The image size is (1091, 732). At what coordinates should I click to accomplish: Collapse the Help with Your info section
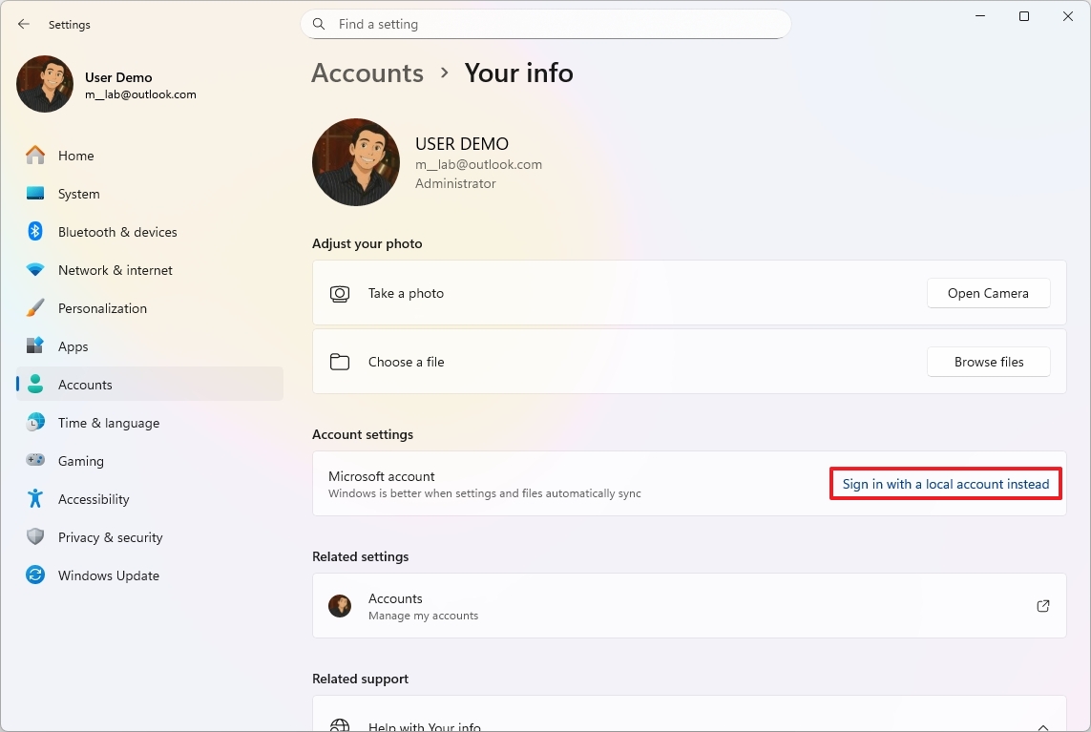[x=1042, y=725]
